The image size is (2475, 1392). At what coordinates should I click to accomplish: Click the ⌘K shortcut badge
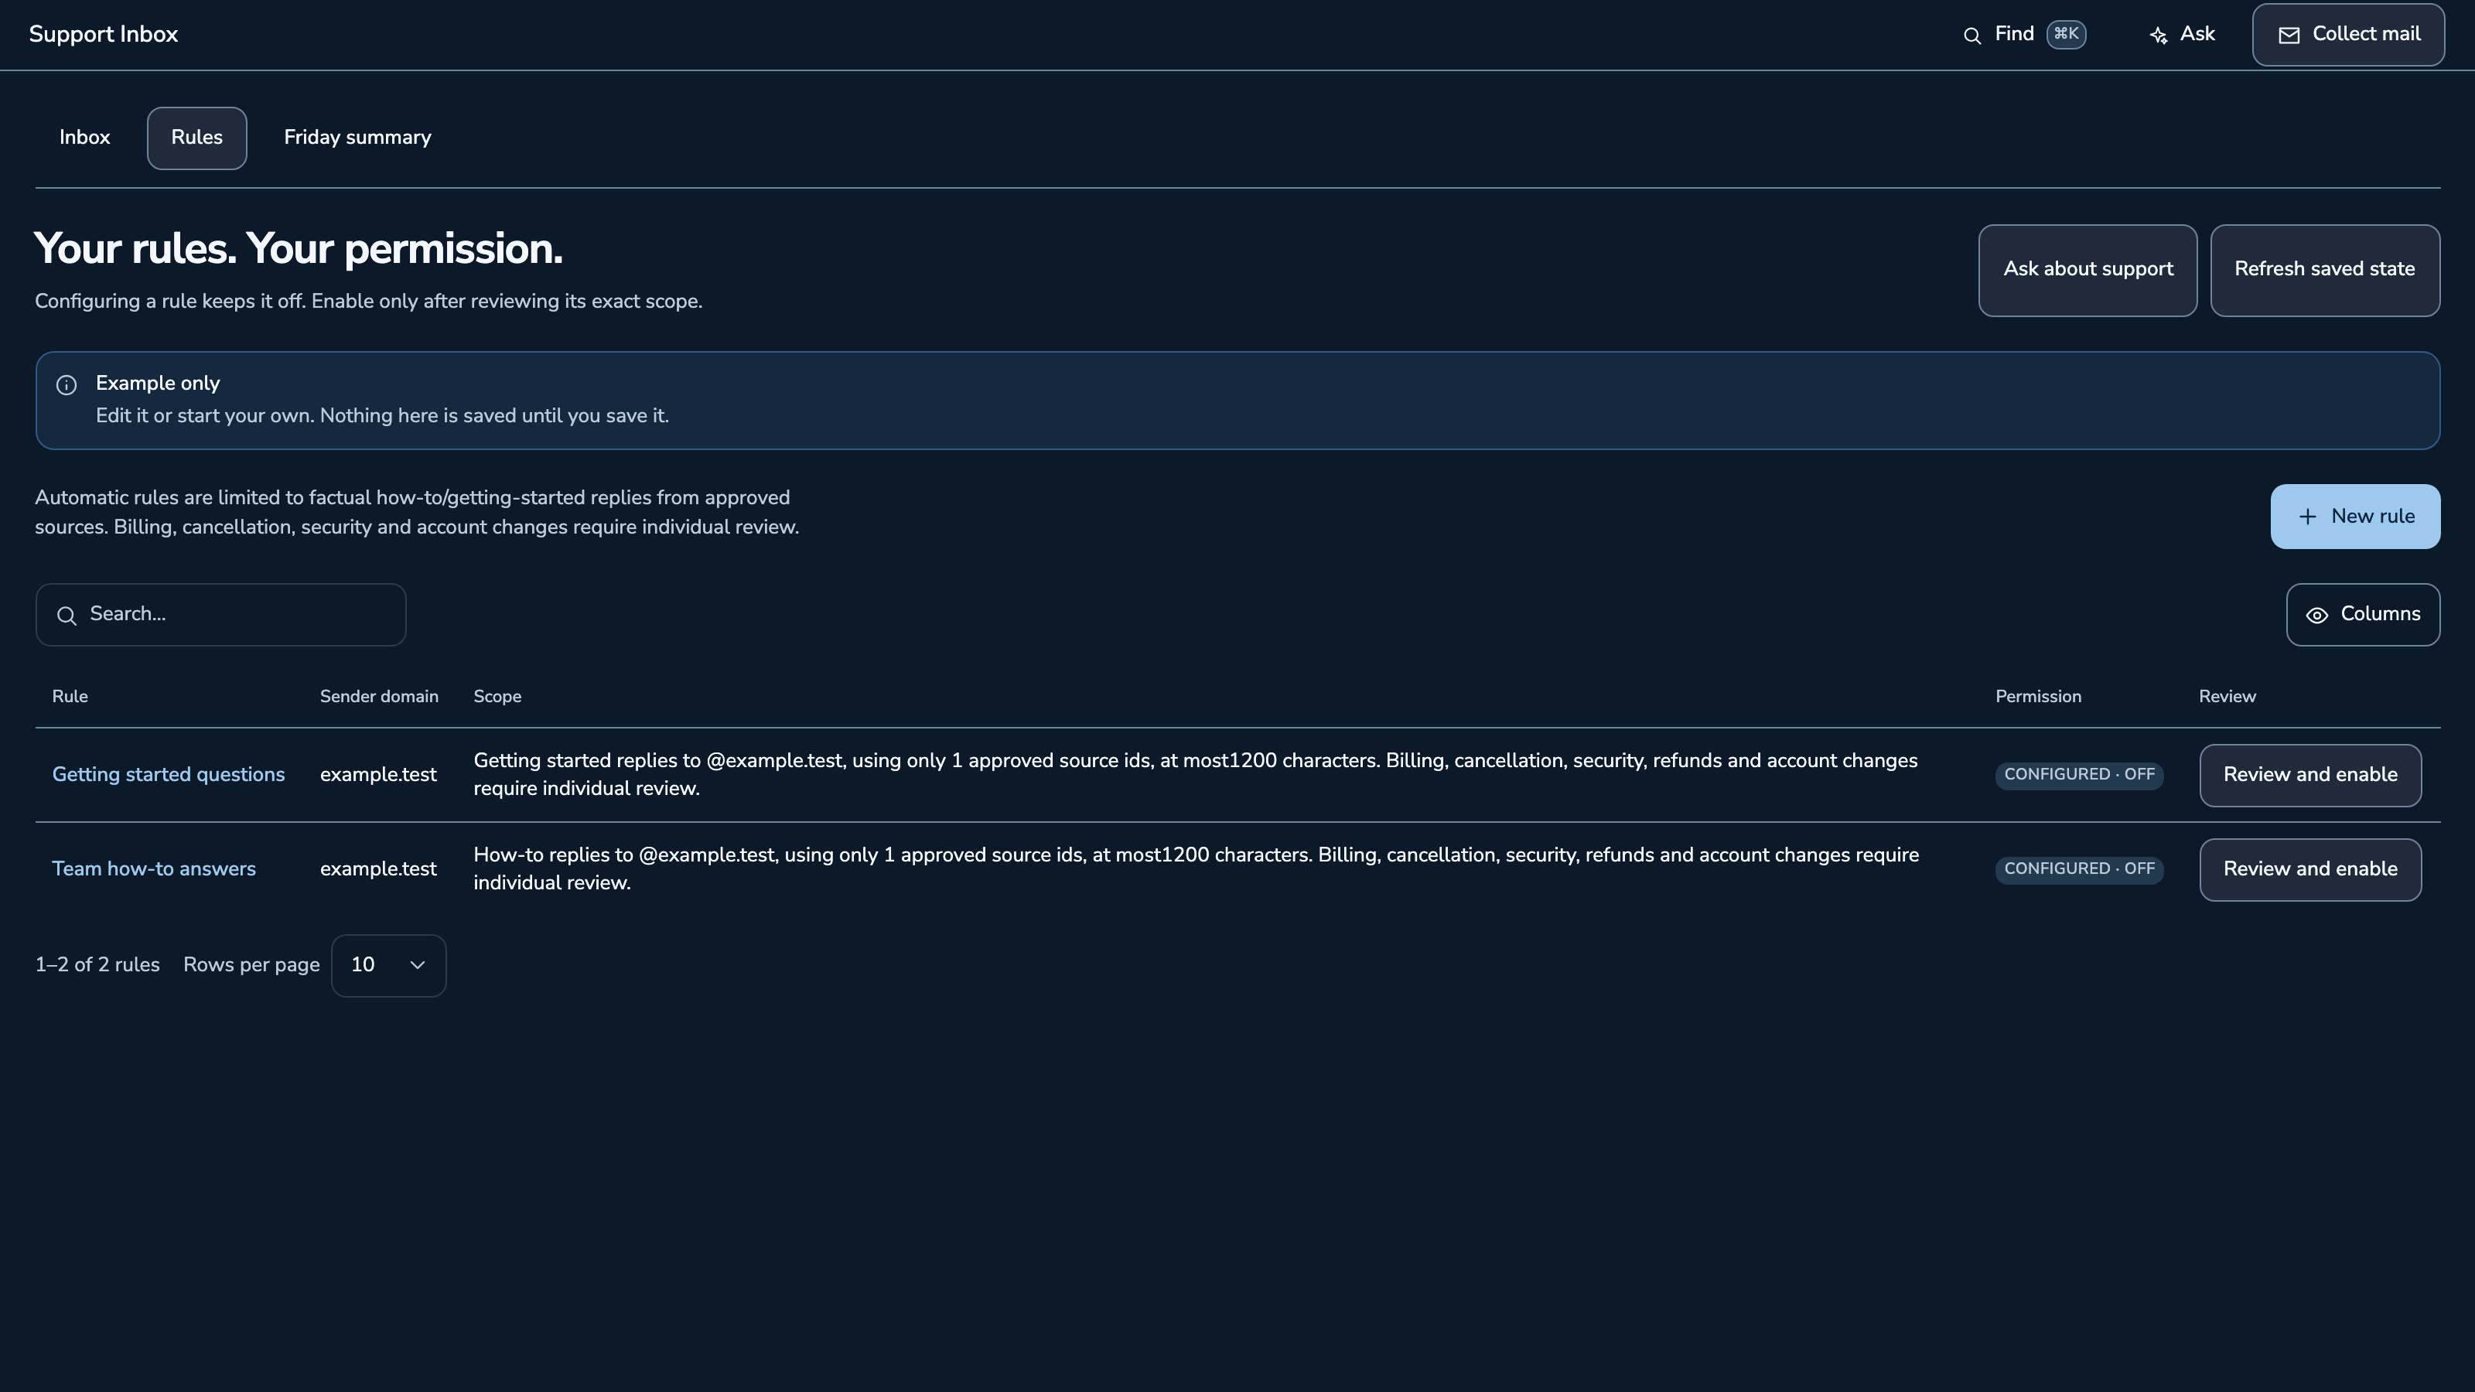(2067, 35)
